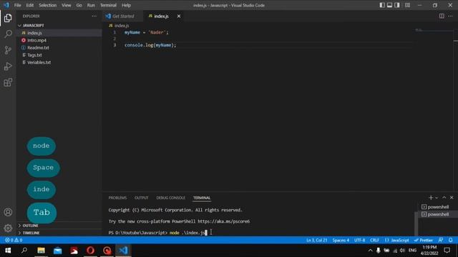
Task: Switch to the Get Started tab
Action: pos(122,16)
